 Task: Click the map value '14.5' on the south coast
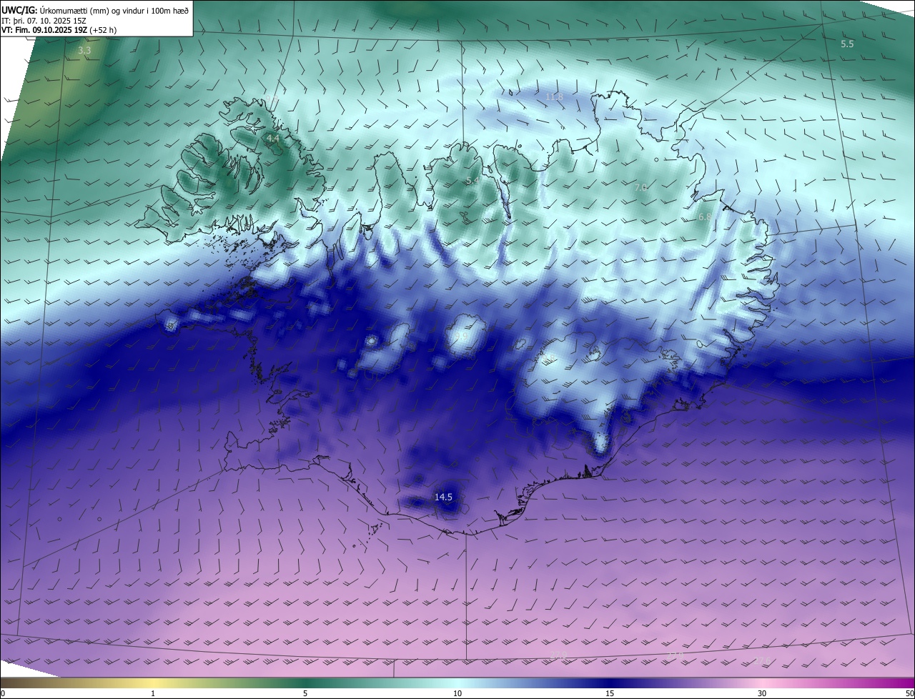pyautogui.click(x=443, y=497)
